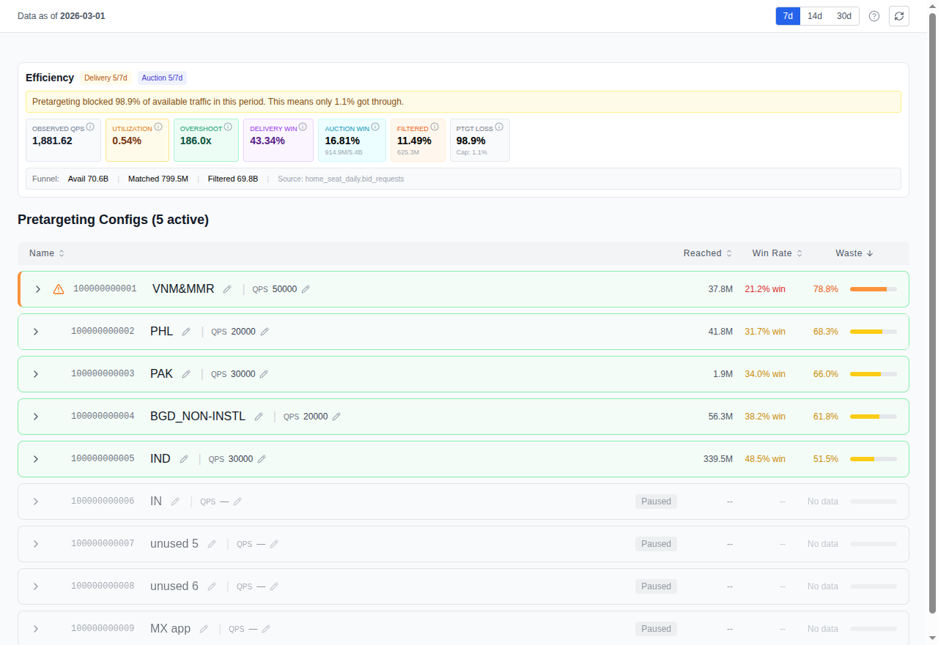The width and height of the screenshot is (938, 645).
Task: Edit the QPS value for PHL
Action: tap(264, 331)
